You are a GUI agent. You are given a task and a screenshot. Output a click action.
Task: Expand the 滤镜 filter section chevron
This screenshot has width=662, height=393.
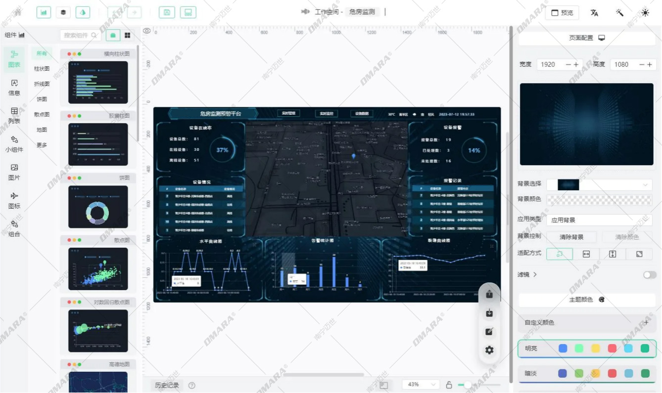(535, 275)
